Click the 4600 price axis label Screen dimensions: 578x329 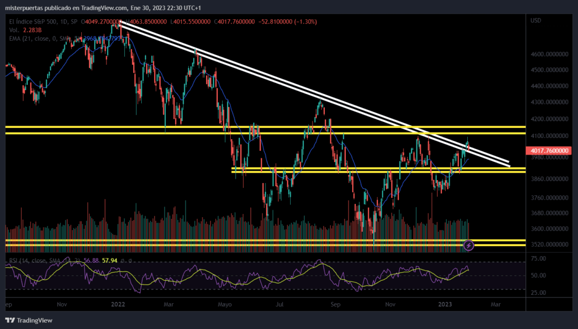pos(549,54)
